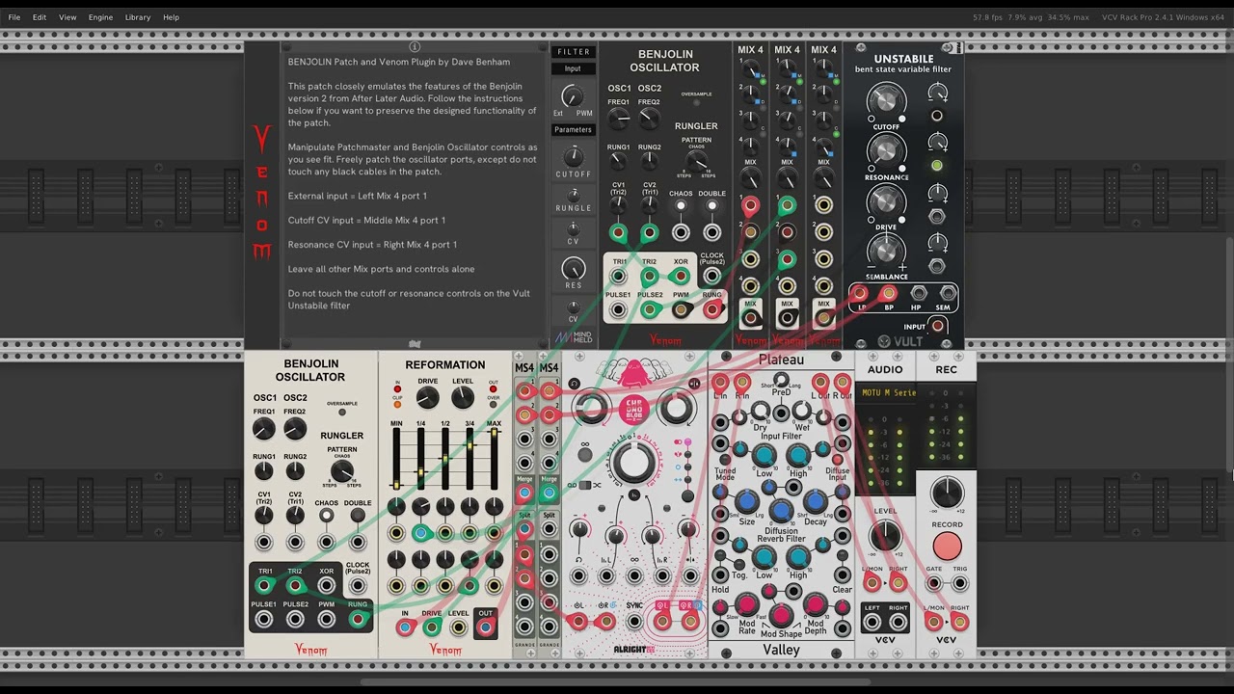
Task: Click Reformation 1/2 fader
Action: 445,460
